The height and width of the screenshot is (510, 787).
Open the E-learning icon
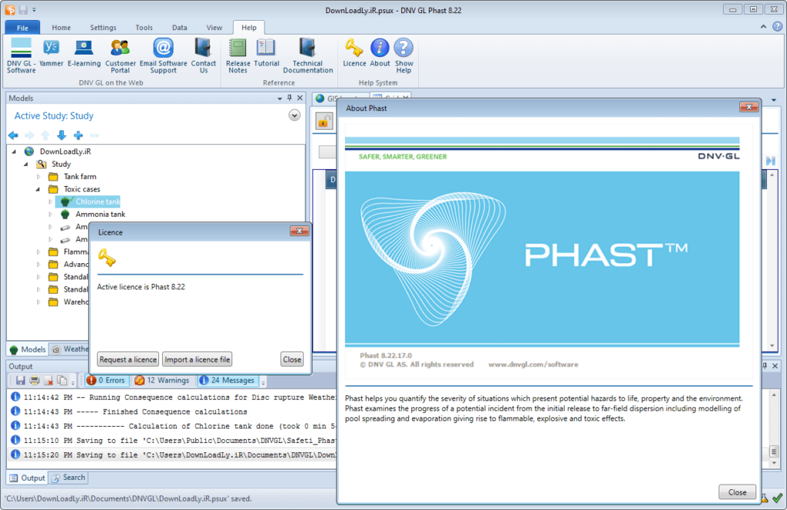pos(84,52)
